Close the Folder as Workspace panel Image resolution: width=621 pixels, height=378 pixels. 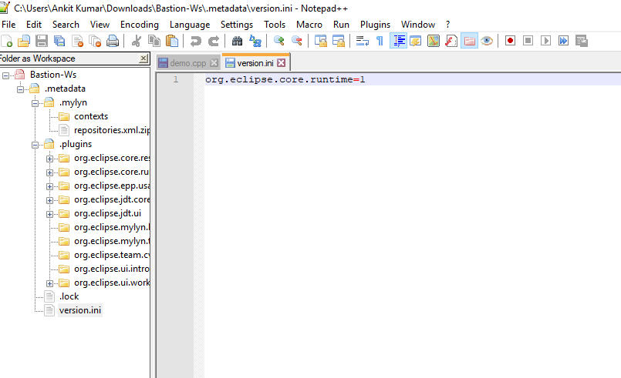coord(143,59)
